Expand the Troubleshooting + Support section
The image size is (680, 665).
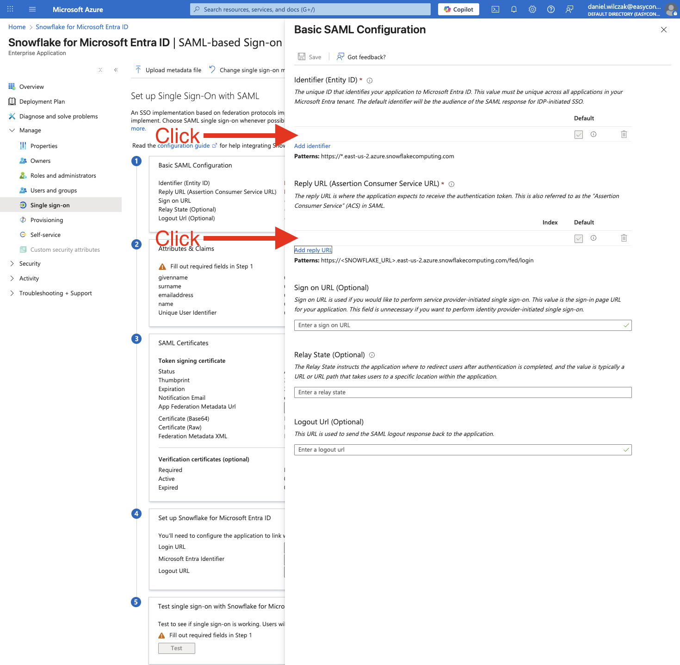pos(12,293)
